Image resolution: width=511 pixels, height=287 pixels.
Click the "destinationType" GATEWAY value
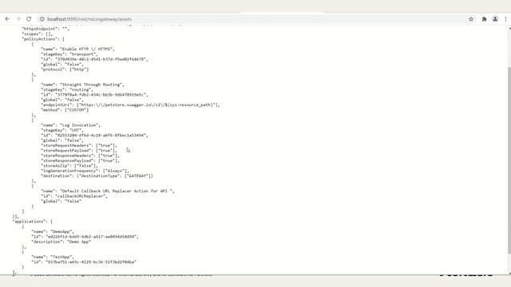pyautogui.click(x=138, y=176)
